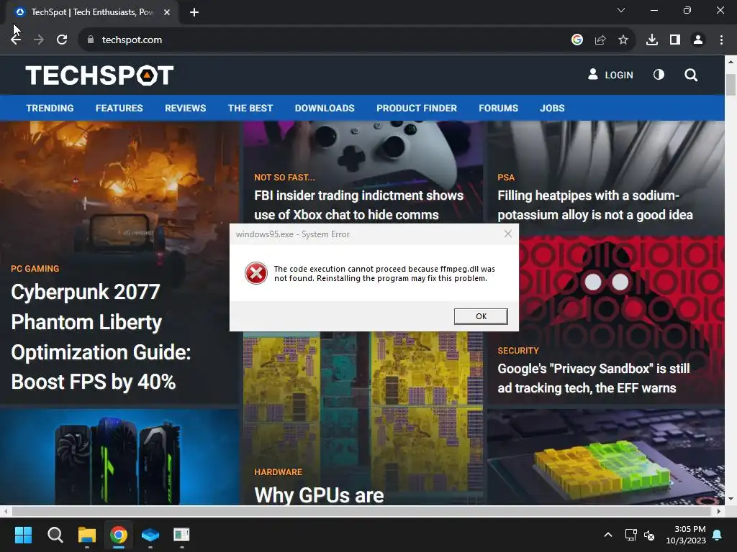Open Windows taskbar search
This screenshot has height=552, width=737.
click(55, 535)
